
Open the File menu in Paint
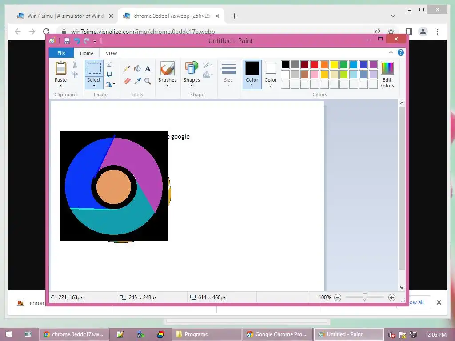[61, 53]
